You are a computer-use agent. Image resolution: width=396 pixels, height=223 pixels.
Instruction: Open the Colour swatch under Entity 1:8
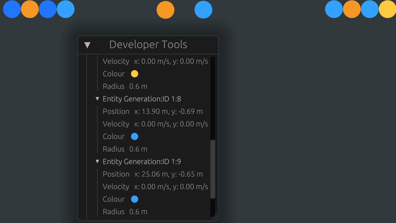point(135,136)
